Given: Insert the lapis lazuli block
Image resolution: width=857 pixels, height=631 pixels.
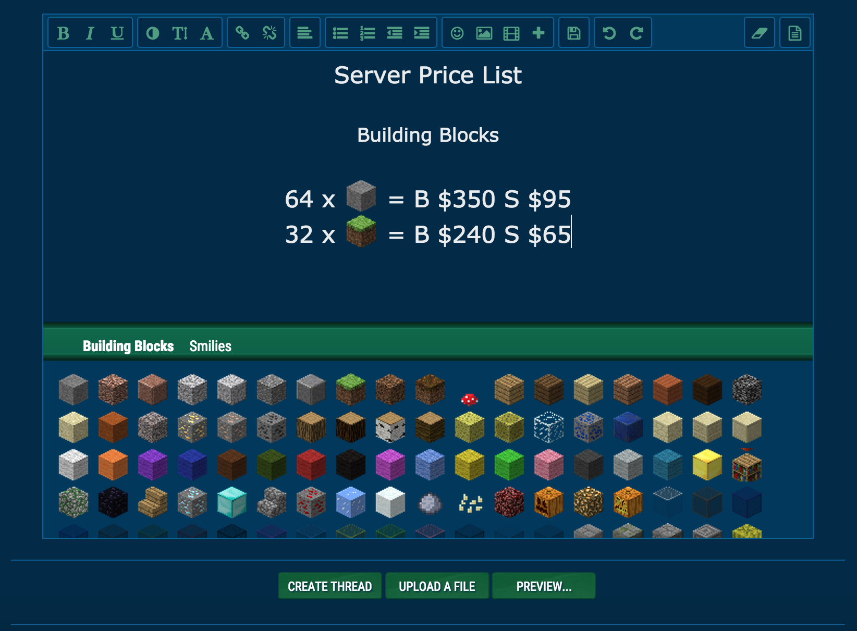Looking at the screenshot, I should pos(628,427).
